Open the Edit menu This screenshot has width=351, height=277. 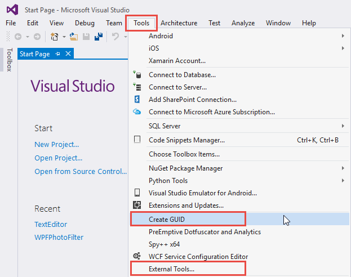[33, 23]
